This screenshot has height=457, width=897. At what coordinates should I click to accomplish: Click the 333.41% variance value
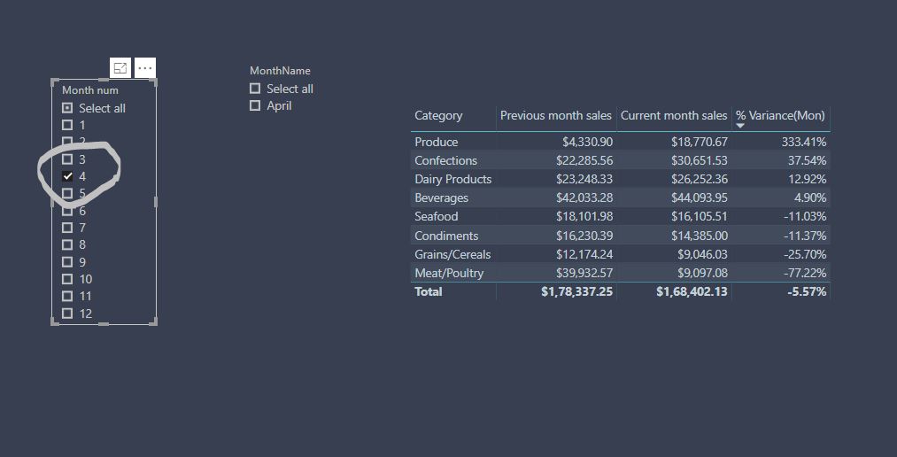pyautogui.click(x=804, y=142)
